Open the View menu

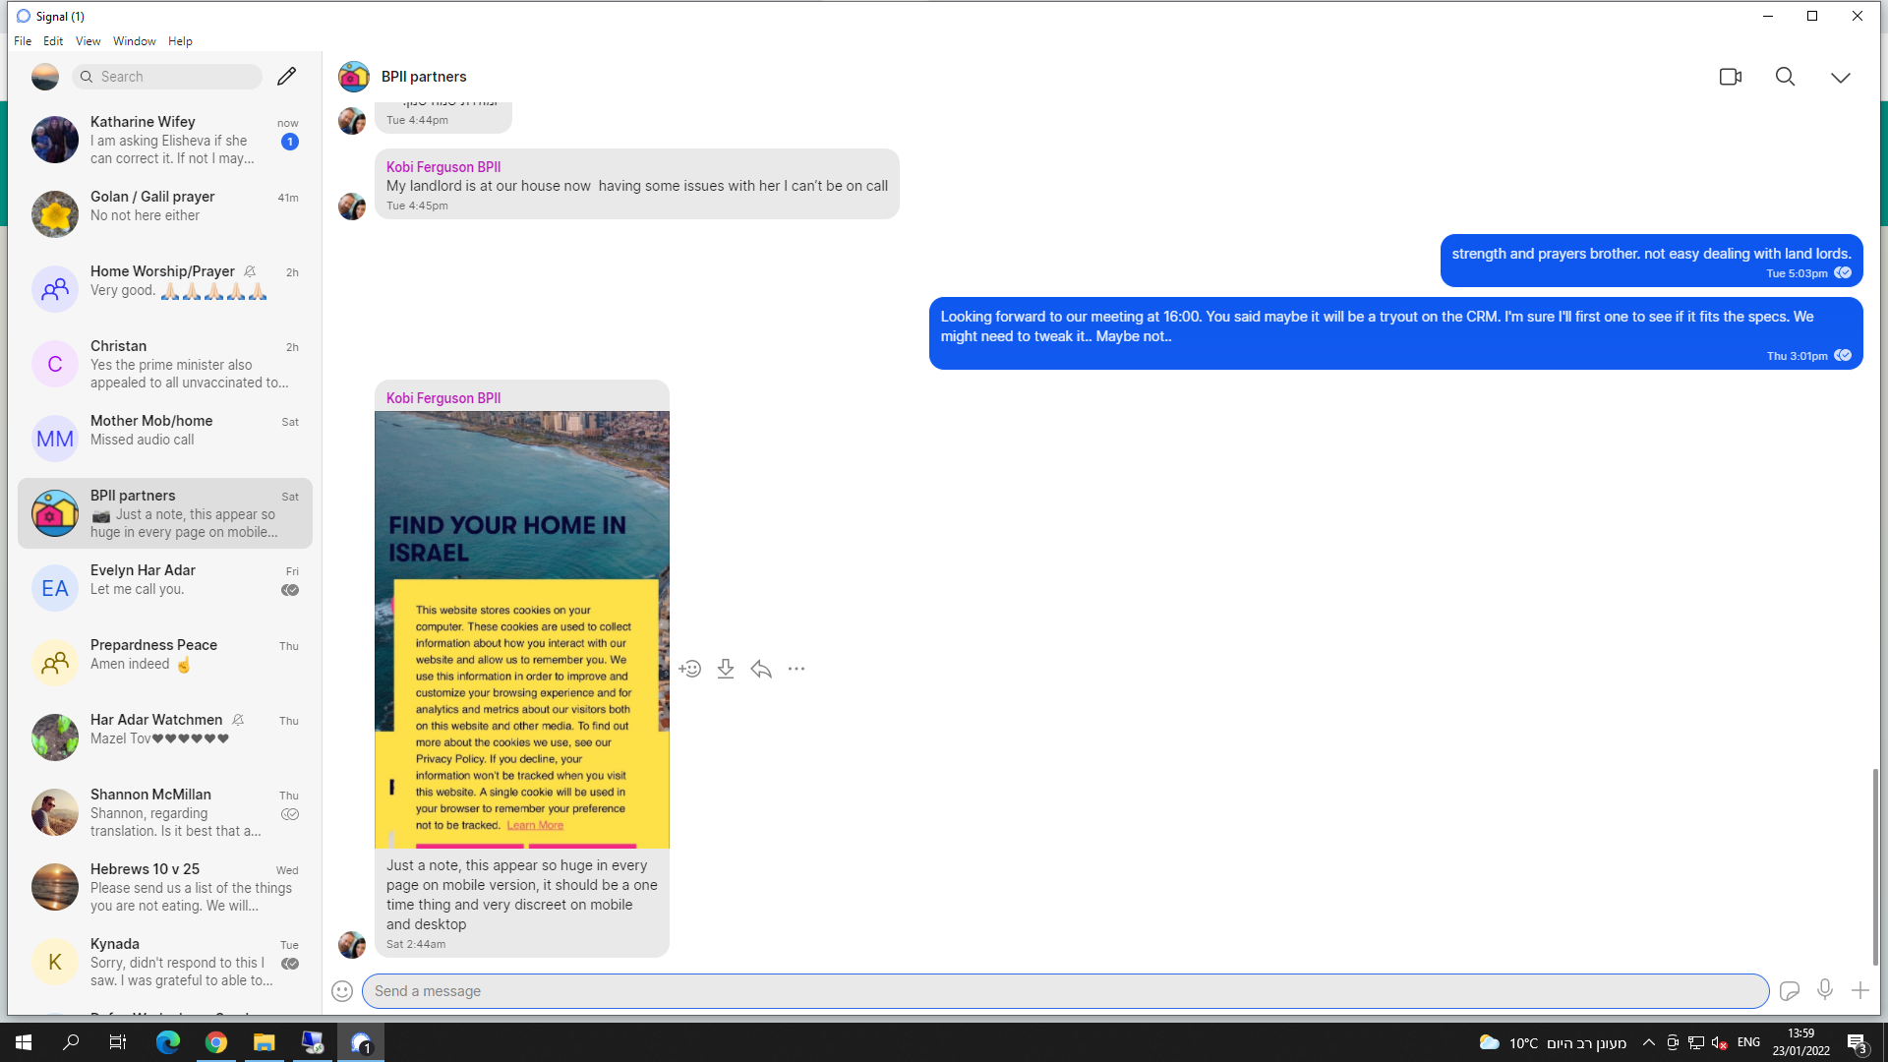88,41
